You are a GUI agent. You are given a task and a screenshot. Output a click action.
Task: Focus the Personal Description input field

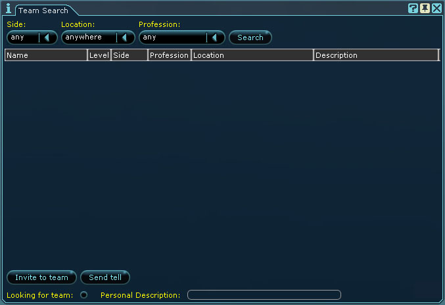264,294
